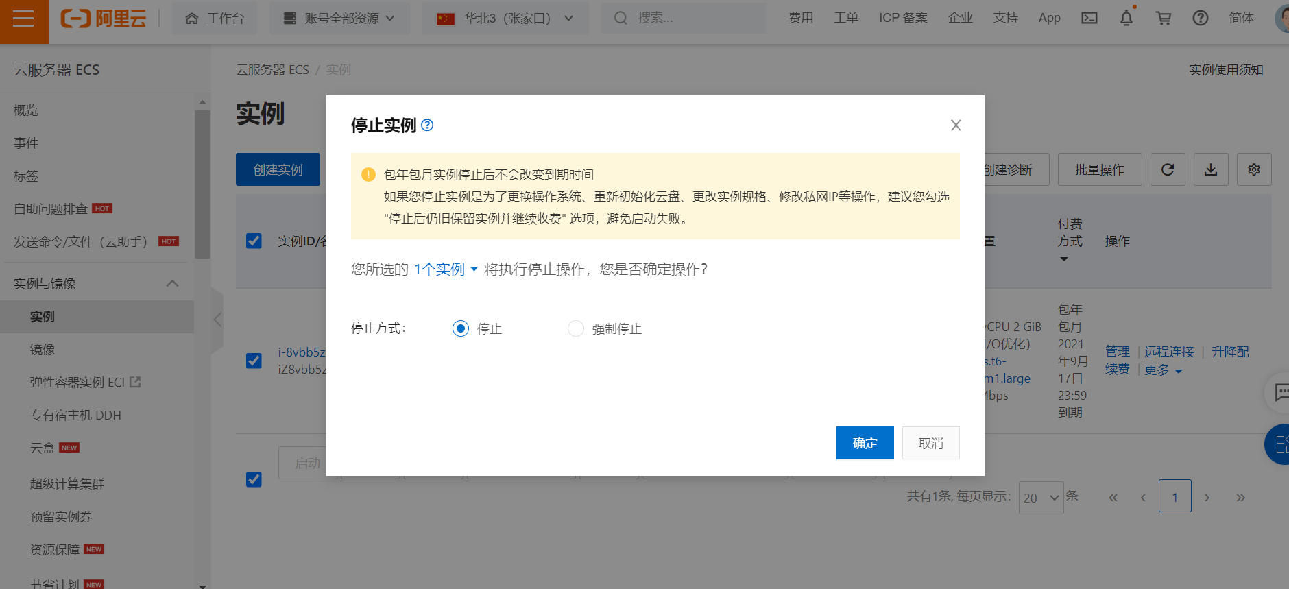
Task: Click the help question mark in top bar
Action: (1201, 19)
